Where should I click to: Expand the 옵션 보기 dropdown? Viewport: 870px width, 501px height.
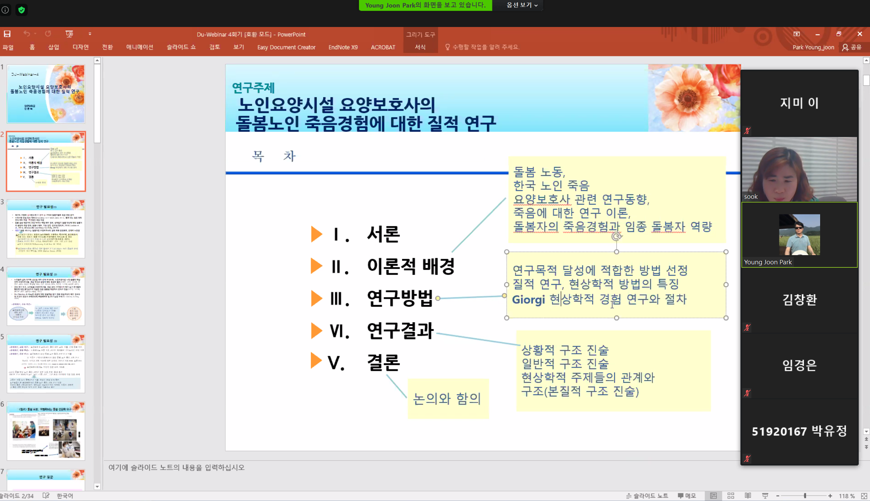click(522, 5)
